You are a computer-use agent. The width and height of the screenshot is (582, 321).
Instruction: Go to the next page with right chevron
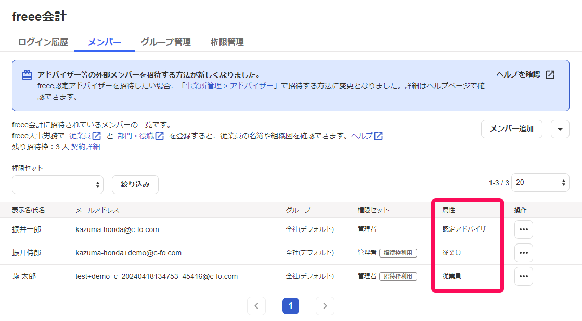pos(325,306)
